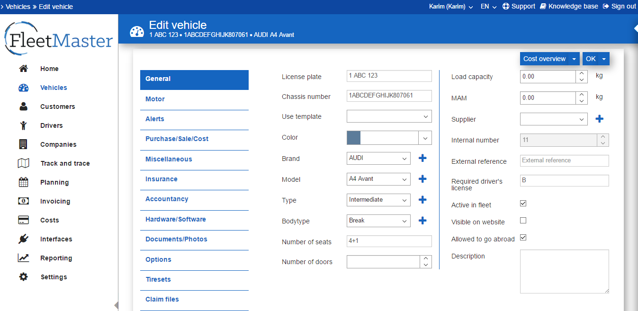Click the Cost overview button
Screen dimensions: 638x311
pos(544,59)
